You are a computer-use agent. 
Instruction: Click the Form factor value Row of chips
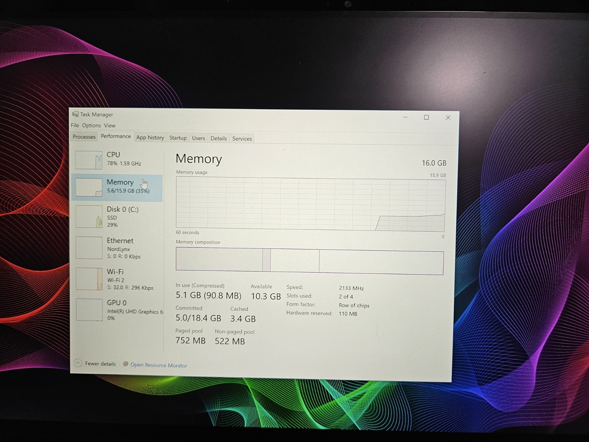click(354, 305)
